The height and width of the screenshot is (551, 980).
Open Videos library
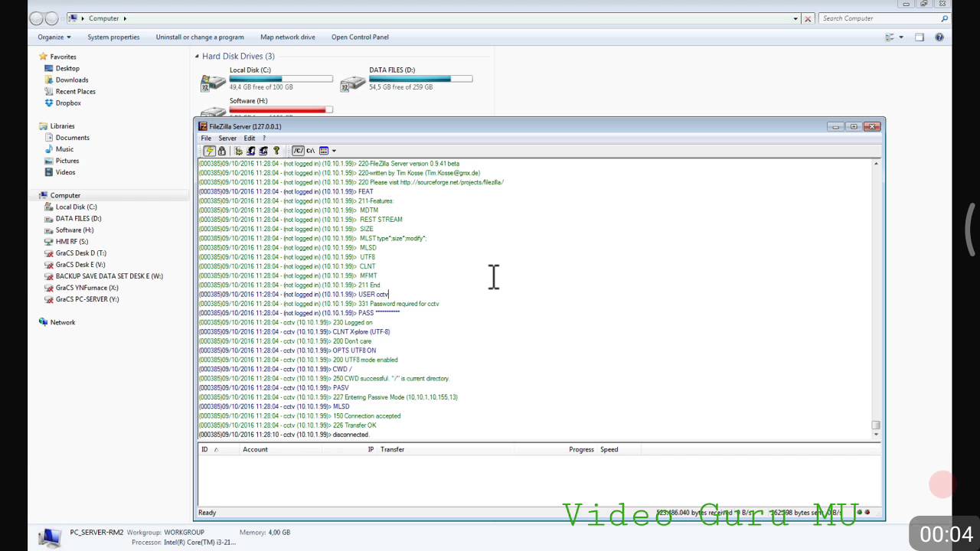tap(65, 172)
